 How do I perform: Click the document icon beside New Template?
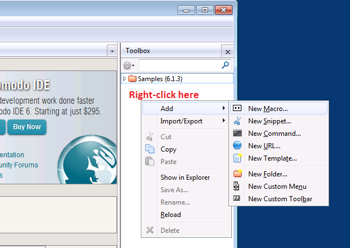(237, 158)
